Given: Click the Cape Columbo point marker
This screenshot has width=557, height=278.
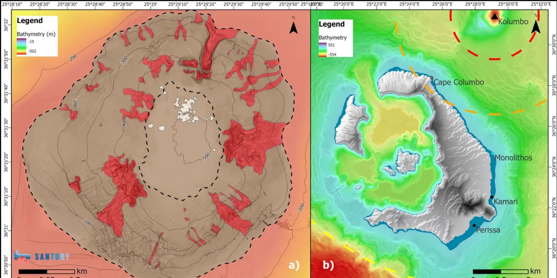Looking at the screenshot, I should [x=432, y=78].
